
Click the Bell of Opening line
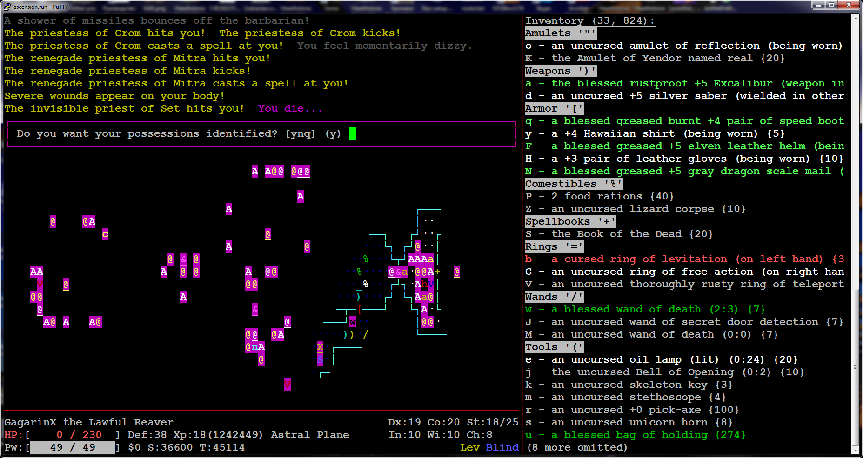(665, 372)
